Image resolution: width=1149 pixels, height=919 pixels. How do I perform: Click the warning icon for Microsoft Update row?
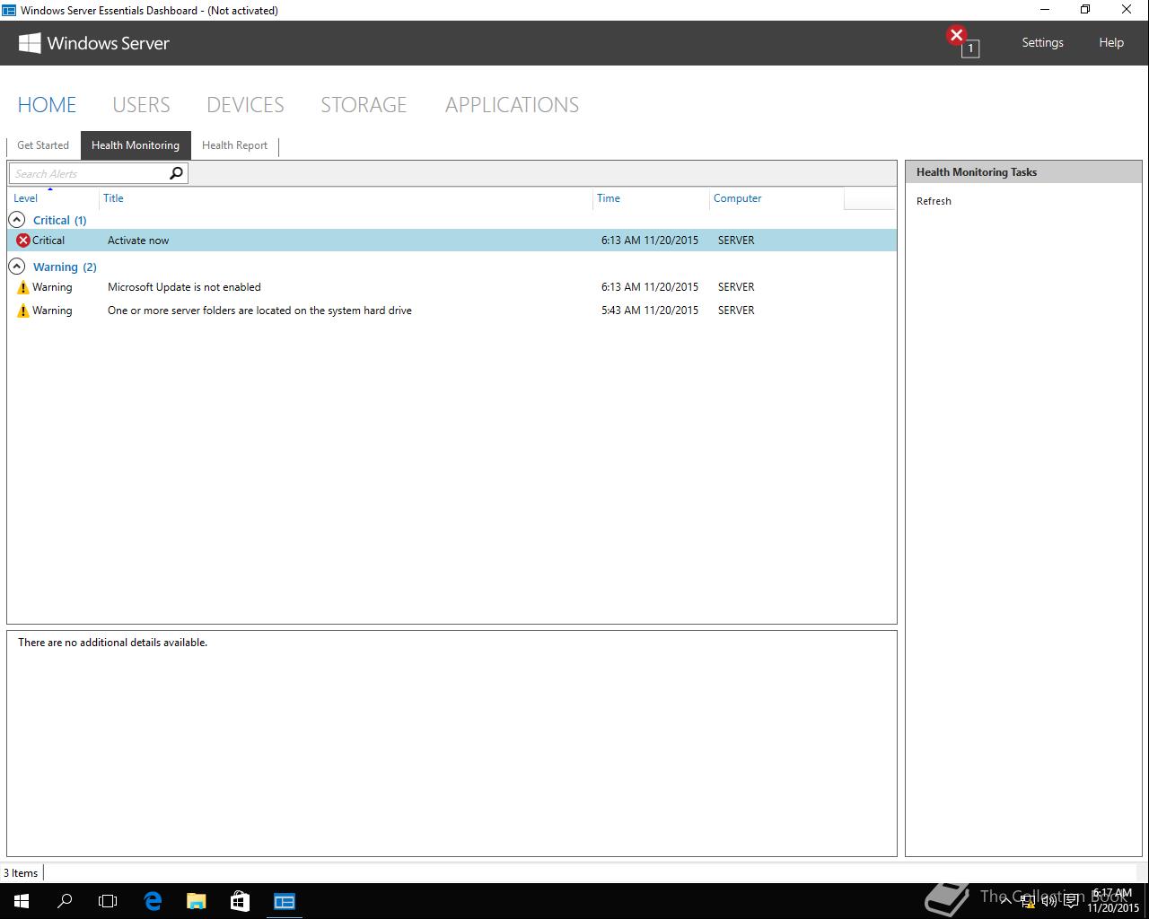pos(23,287)
